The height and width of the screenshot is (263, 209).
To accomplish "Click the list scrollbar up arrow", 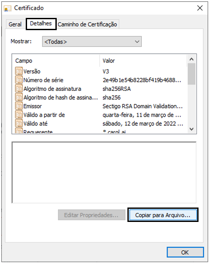I will click(x=192, y=59).
